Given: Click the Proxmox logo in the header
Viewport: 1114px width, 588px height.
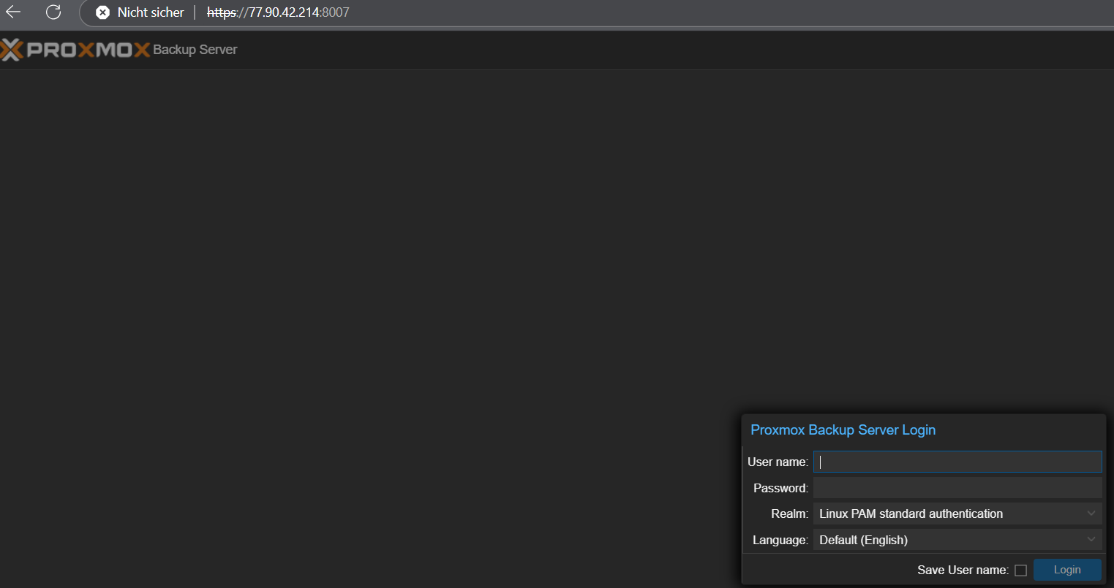Looking at the screenshot, I should pos(73,49).
